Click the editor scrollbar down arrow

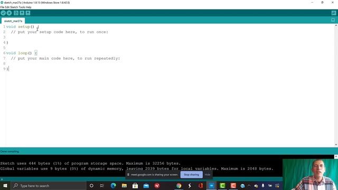336,145
